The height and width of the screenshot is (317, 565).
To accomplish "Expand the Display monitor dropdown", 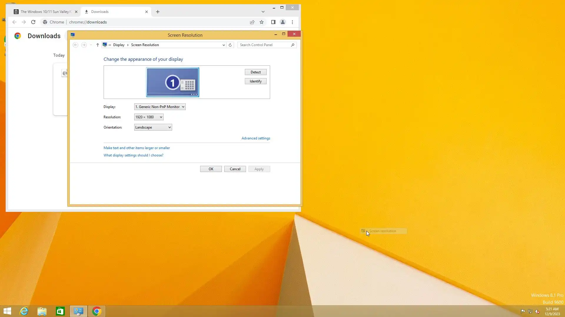I will point(160,107).
